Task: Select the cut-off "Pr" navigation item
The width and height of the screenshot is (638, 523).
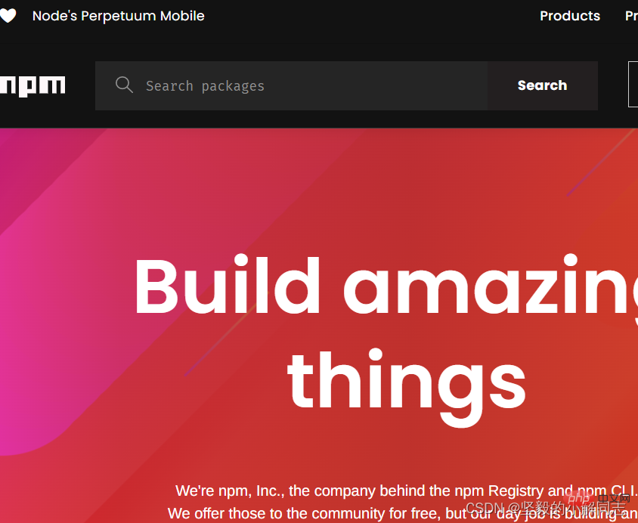Action: (631, 16)
